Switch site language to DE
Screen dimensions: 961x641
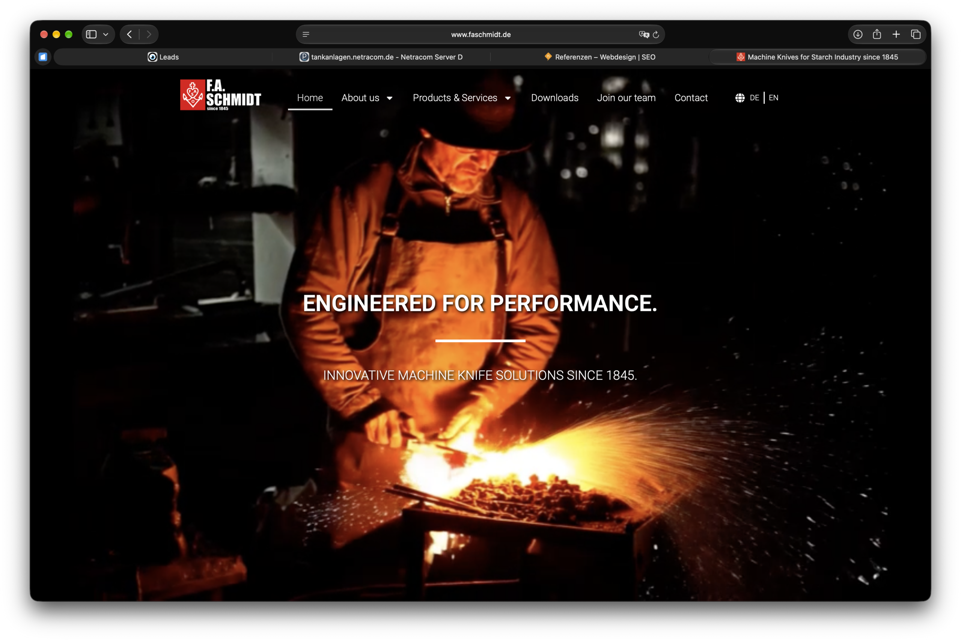[x=754, y=98]
